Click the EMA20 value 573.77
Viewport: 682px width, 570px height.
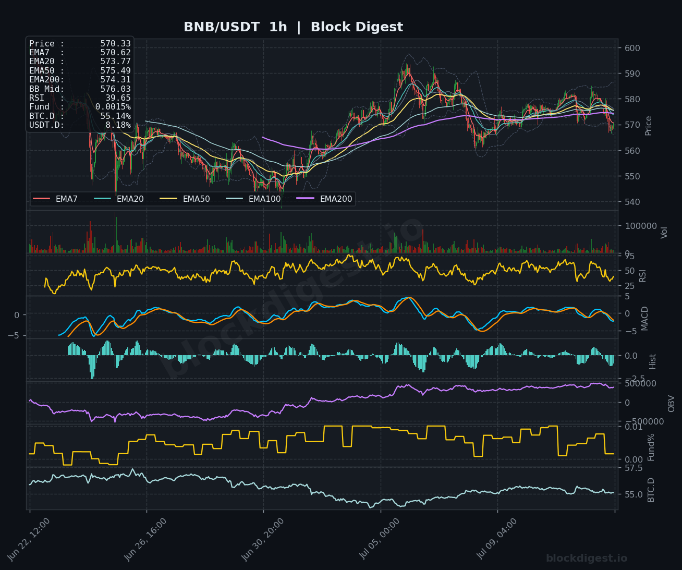point(115,62)
